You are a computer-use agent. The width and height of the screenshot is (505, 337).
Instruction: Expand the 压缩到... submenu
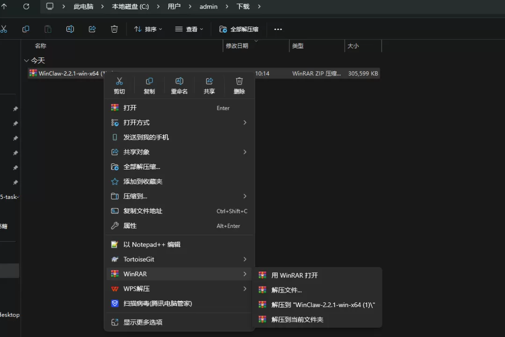tap(179, 196)
